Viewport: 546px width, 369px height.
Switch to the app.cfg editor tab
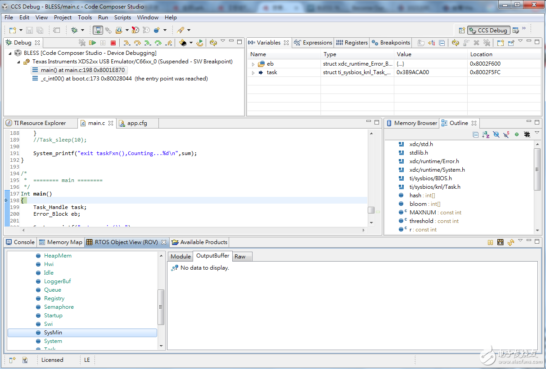coord(136,123)
